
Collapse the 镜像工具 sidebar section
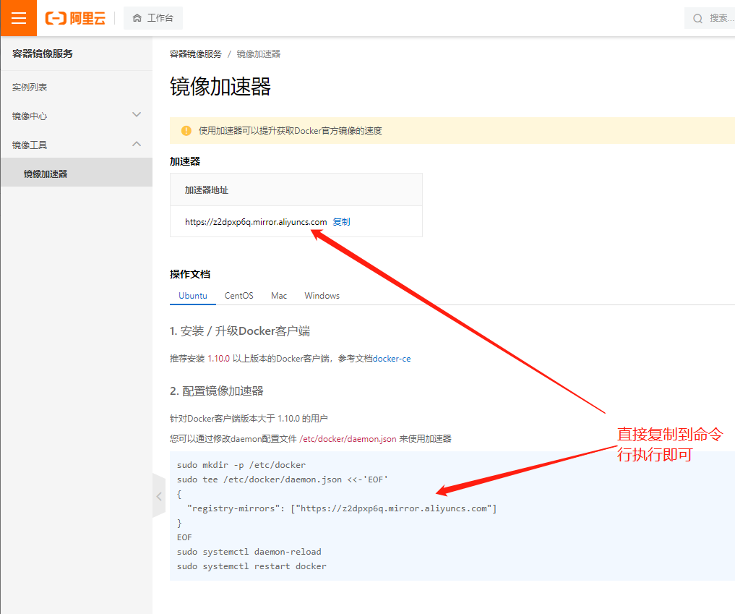coord(77,145)
